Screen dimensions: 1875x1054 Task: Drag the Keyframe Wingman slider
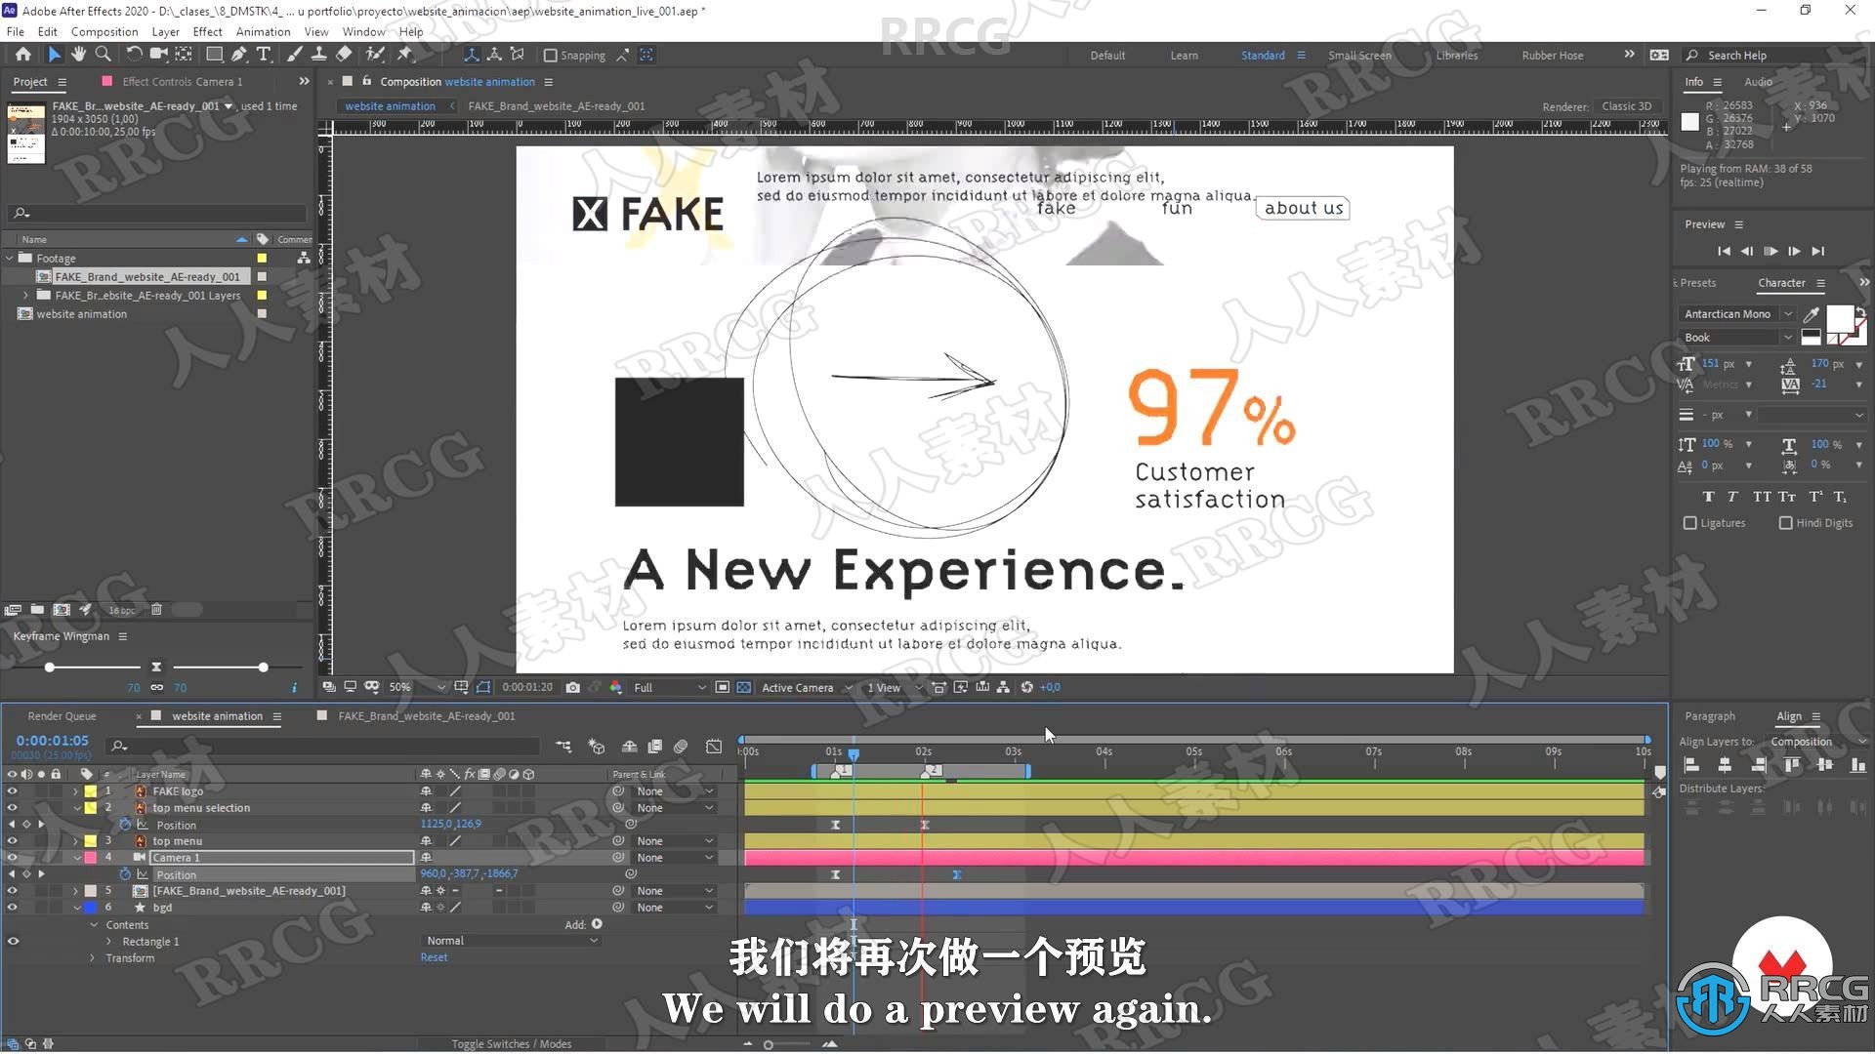pyautogui.click(x=48, y=667)
